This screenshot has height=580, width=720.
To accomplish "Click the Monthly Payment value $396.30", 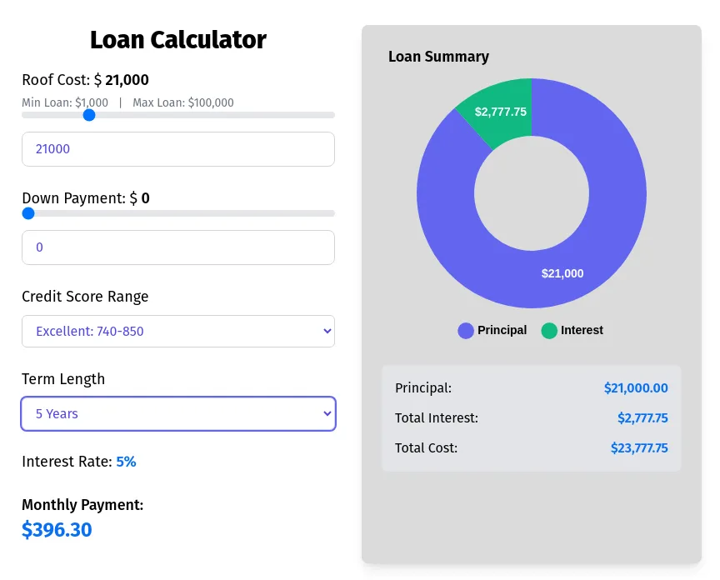I will coord(57,530).
